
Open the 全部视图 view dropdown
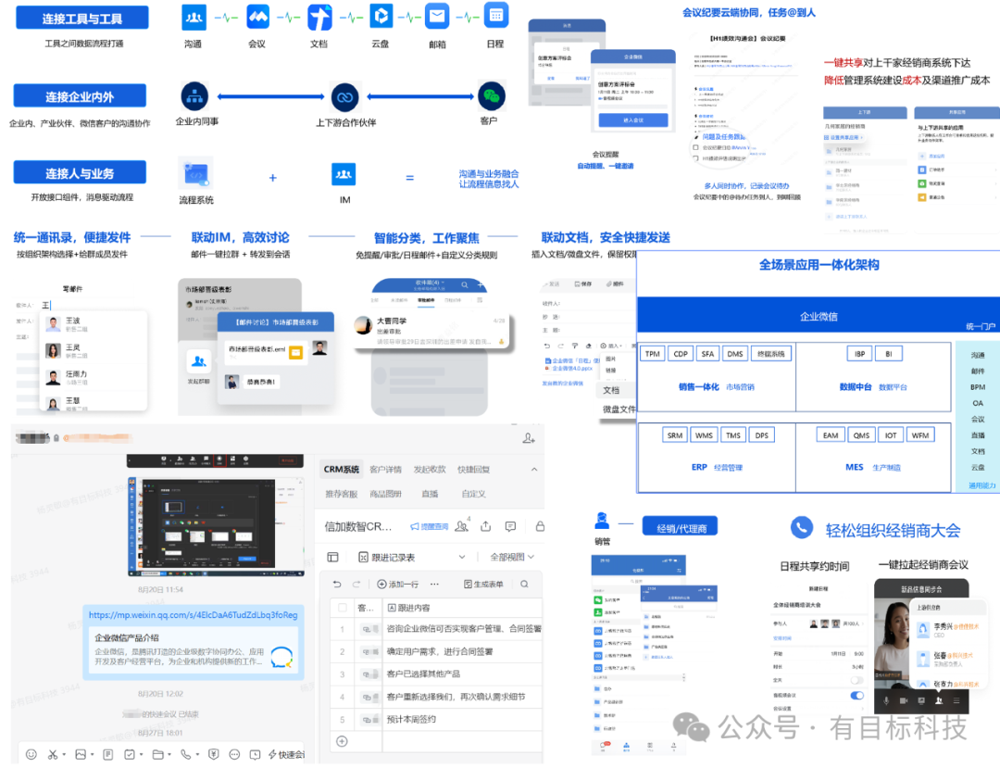pos(511,557)
